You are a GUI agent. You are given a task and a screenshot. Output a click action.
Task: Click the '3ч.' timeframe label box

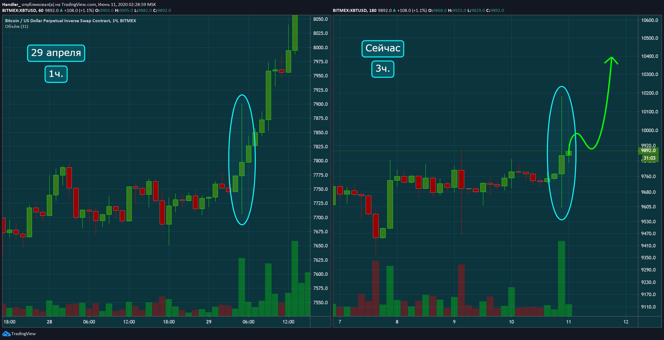(382, 69)
